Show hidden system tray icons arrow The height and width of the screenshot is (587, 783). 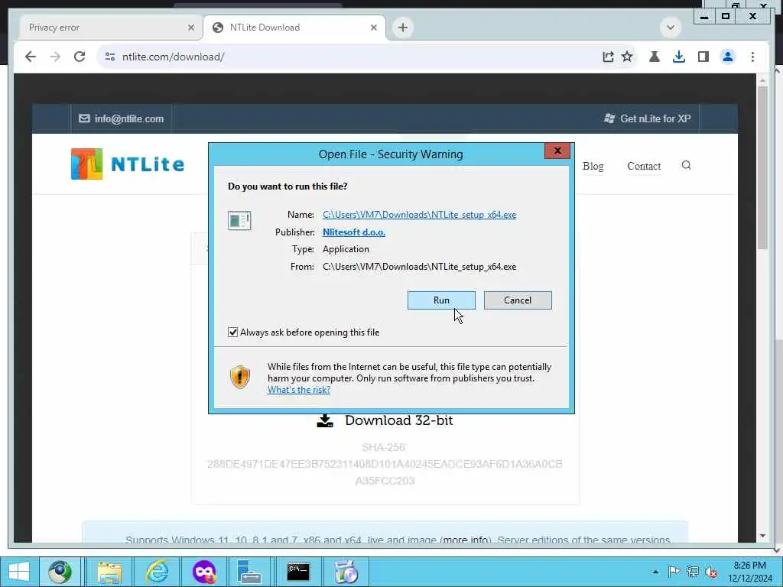(x=655, y=572)
